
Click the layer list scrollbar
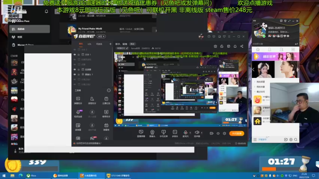tap(112, 67)
